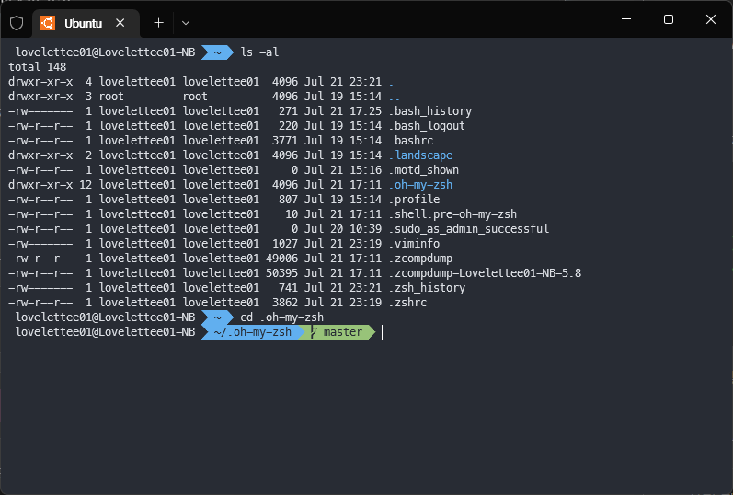Select the .shell.pre-oh-my-zsh file name
The height and width of the screenshot is (495, 733).
(452, 214)
